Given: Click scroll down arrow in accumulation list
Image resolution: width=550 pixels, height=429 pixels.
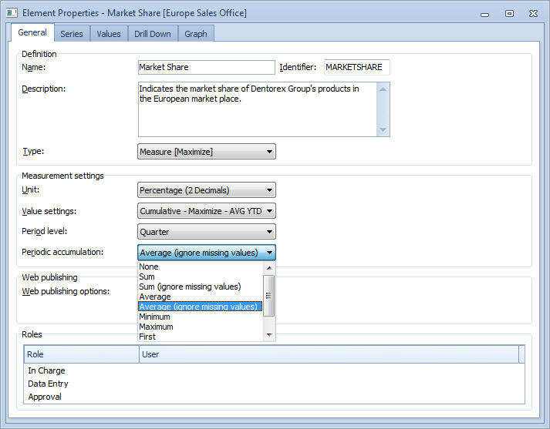Looking at the screenshot, I should (x=269, y=335).
